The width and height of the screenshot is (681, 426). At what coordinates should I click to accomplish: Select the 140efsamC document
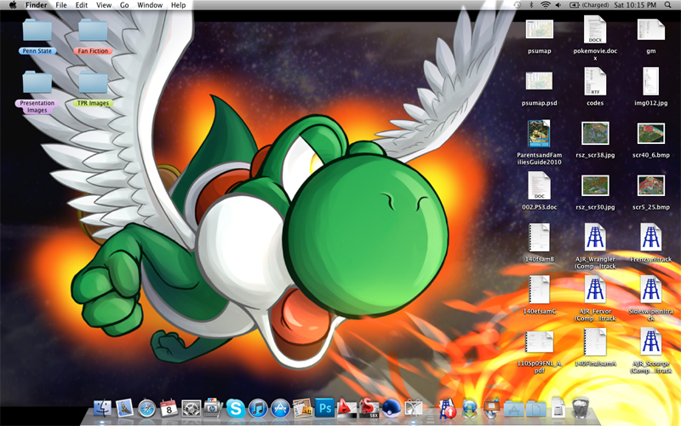click(540, 295)
